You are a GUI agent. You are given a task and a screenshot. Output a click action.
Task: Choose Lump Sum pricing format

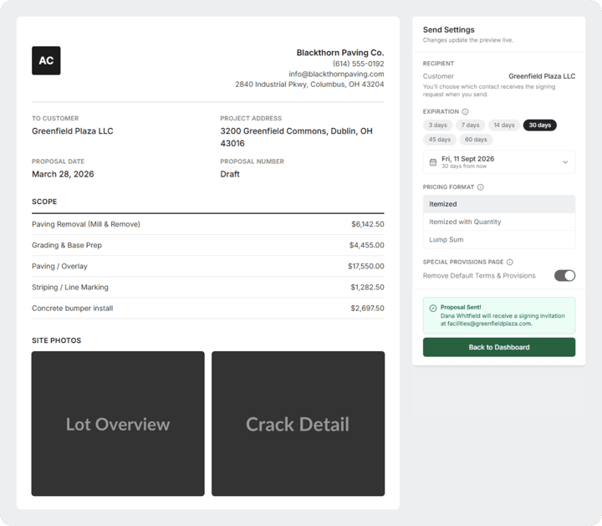click(498, 239)
